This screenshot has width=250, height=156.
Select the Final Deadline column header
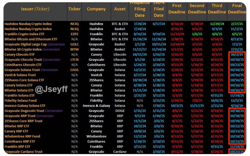click(x=237, y=9)
